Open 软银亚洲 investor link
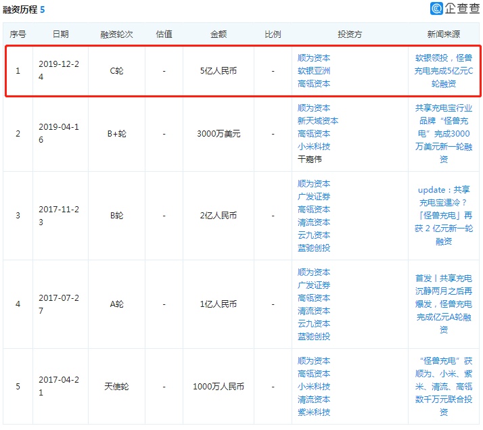This screenshot has height=430, width=483. 314,71
